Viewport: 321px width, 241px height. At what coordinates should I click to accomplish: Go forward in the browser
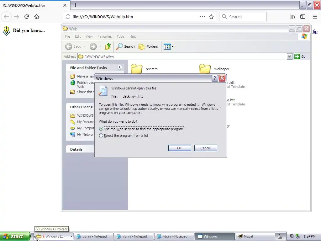[x=17, y=17]
